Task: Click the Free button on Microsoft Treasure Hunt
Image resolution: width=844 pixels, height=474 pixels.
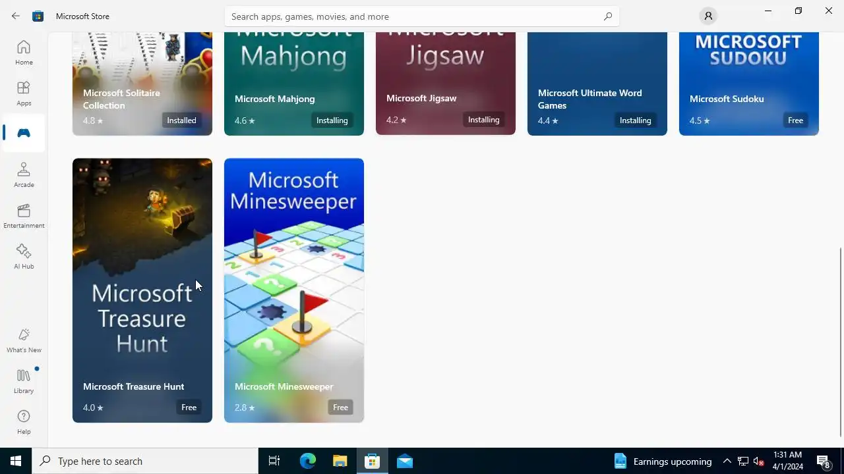Action: tap(189, 408)
